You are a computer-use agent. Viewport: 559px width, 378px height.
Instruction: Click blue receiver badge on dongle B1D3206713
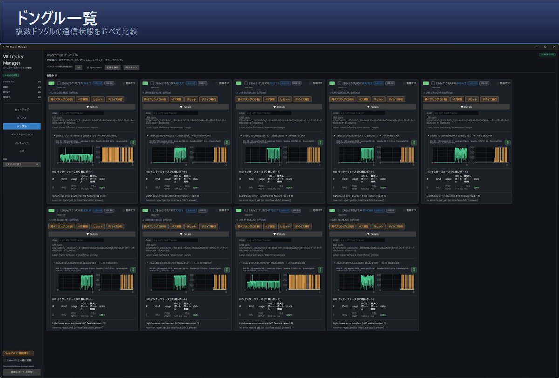click(x=285, y=83)
